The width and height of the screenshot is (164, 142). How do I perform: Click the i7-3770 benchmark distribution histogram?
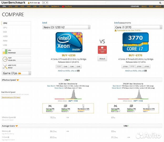coord(133,94)
